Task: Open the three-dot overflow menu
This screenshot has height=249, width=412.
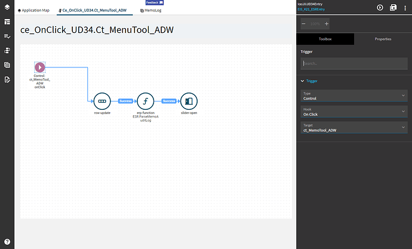Action: [405, 8]
